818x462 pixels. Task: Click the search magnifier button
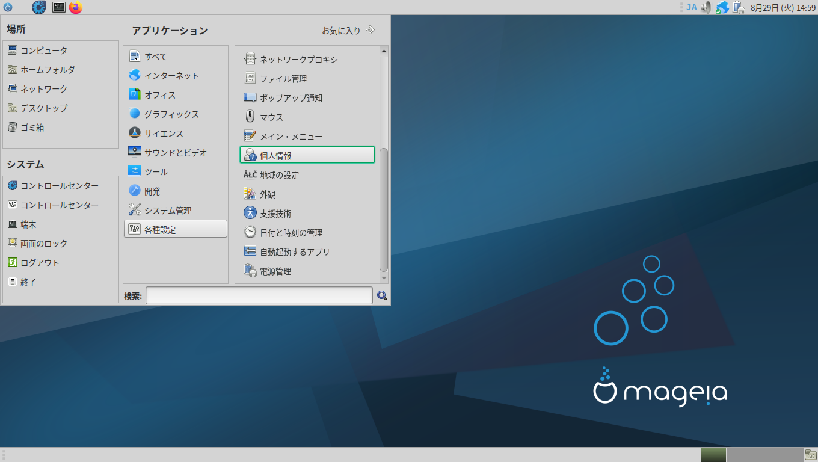pos(381,295)
